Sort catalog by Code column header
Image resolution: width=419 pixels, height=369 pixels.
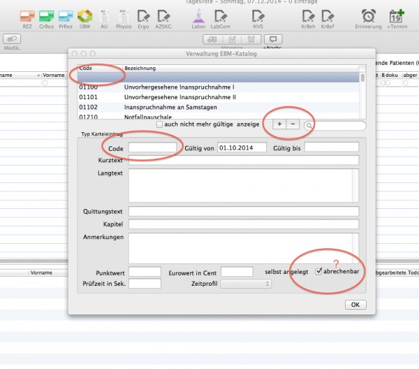[x=100, y=68]
